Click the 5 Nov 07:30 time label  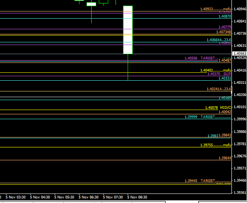point(113,197)
